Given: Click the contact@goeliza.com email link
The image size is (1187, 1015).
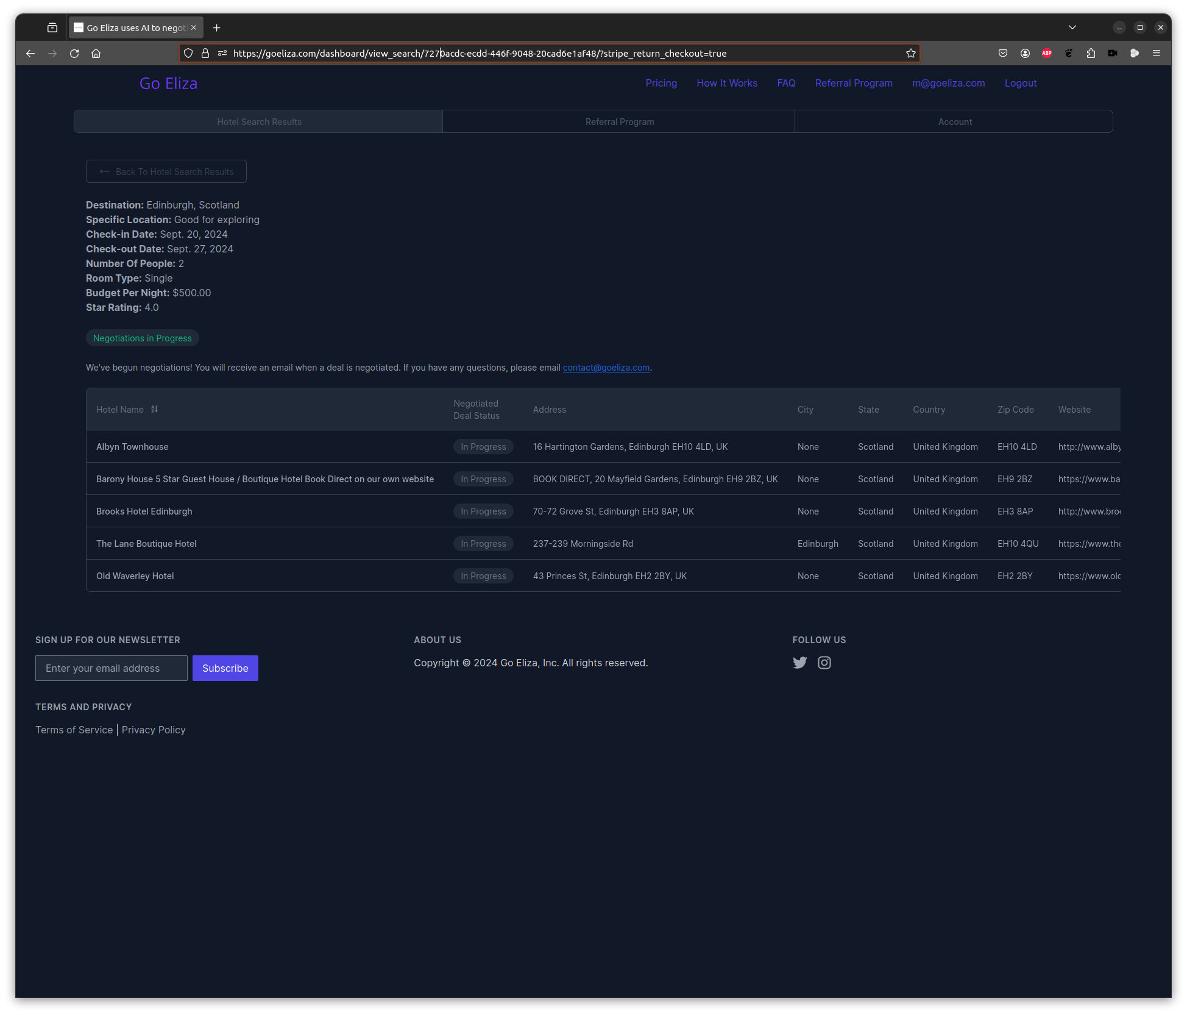Looking at the screenshot, I should click(606, 368).
